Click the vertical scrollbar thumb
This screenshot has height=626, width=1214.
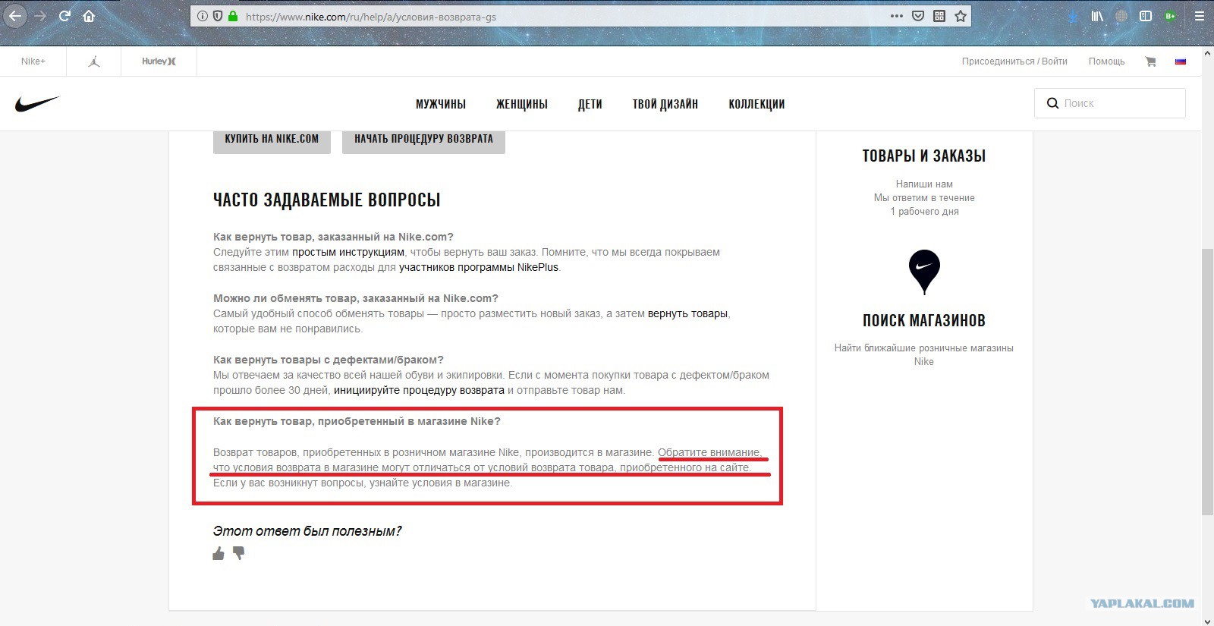[x=1207, y=382]
